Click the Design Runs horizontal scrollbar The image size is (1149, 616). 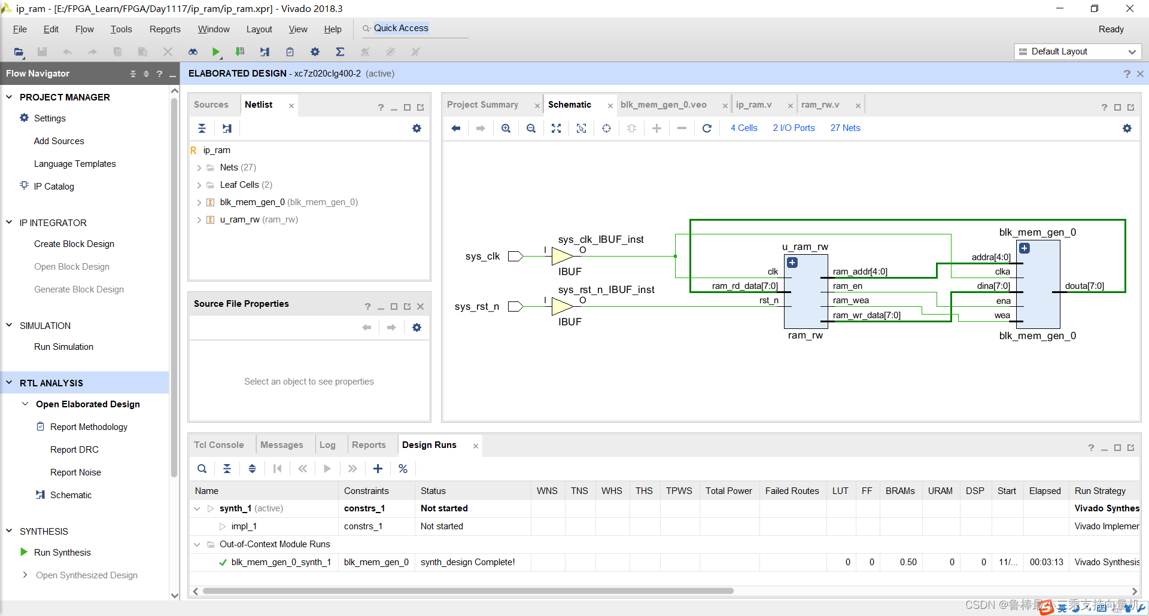[468, 591]
